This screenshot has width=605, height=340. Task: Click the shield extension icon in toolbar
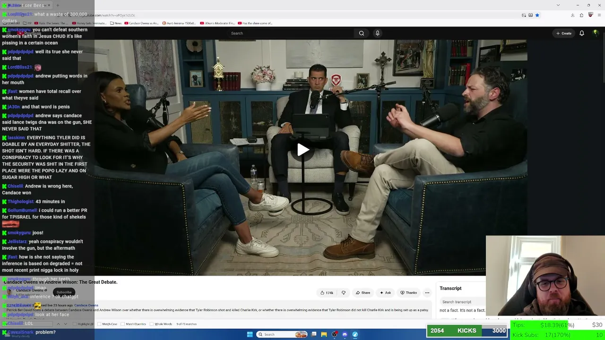click(590, 15)
